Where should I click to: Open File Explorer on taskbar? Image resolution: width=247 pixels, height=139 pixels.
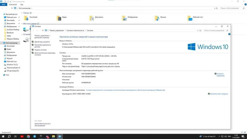pos(53,137)
